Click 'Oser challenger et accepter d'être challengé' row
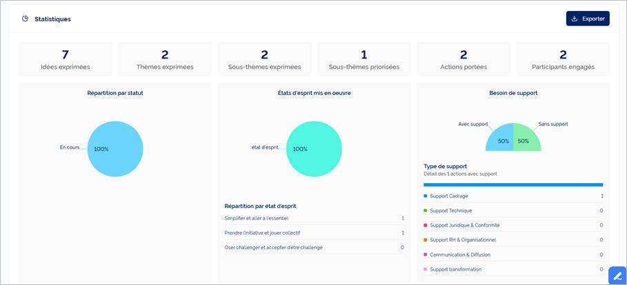 tap(315, 247)
